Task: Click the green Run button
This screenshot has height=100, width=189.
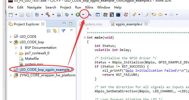Action: 78,15
